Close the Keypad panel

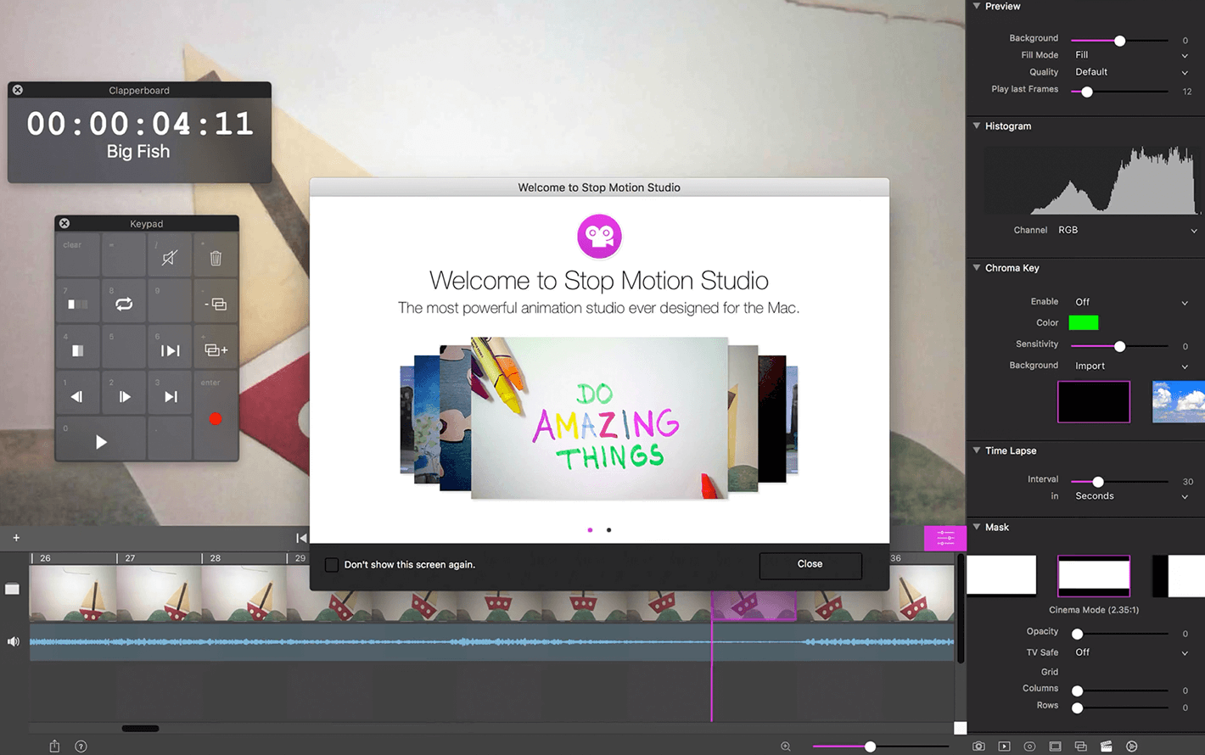coord(64,223)
